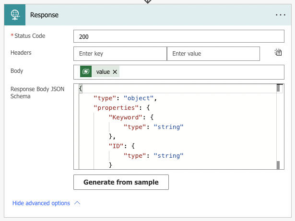Click the "ID" key in schema
The height and width of the screenshot is (221, 295).
click(116, 146)
